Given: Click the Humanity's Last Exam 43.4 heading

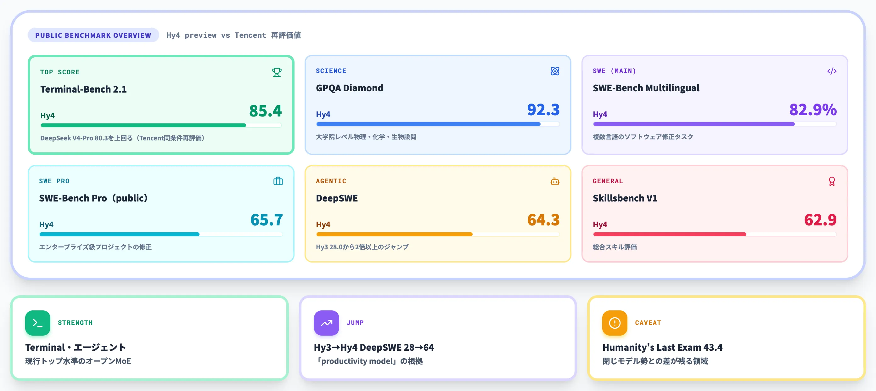Looking at the screenshot, I should 662,347.
